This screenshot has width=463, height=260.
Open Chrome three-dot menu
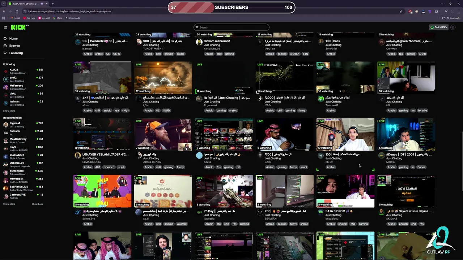point(458,11)
